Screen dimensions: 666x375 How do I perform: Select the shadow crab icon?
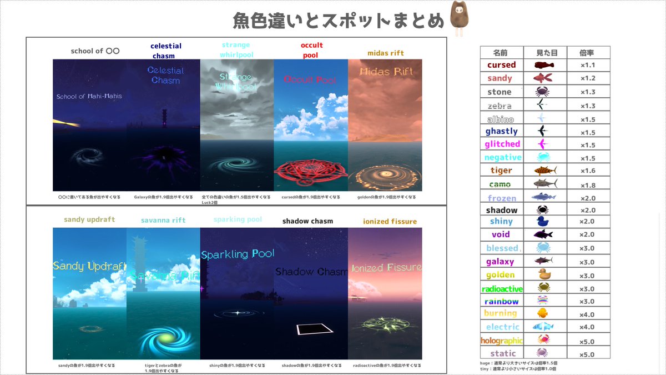544,210
